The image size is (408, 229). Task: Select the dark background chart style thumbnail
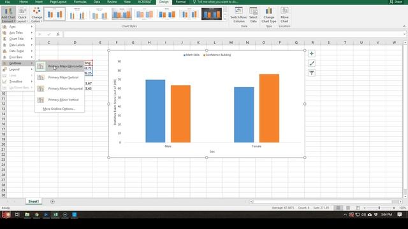click(212, 14)
